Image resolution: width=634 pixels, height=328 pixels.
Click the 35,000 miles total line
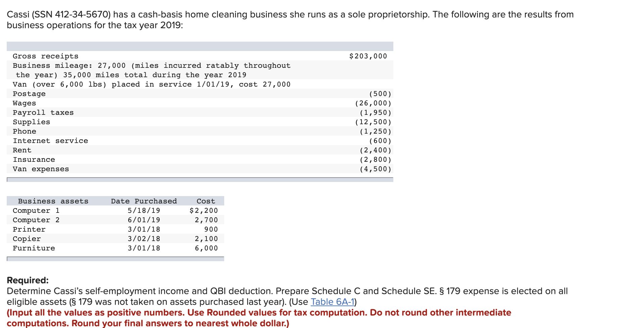[x=131, y=75]
